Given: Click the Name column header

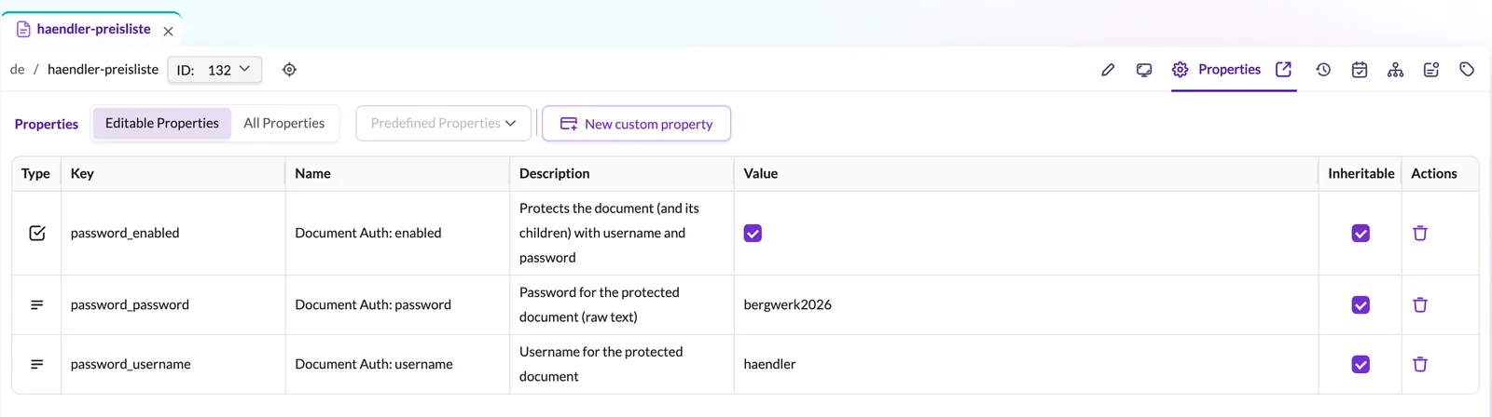Looking at the screenshot, I should 397,173.
